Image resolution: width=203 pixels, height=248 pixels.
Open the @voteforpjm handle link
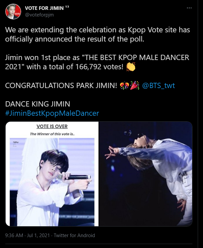pyautogui.click(x=39, y=15)
